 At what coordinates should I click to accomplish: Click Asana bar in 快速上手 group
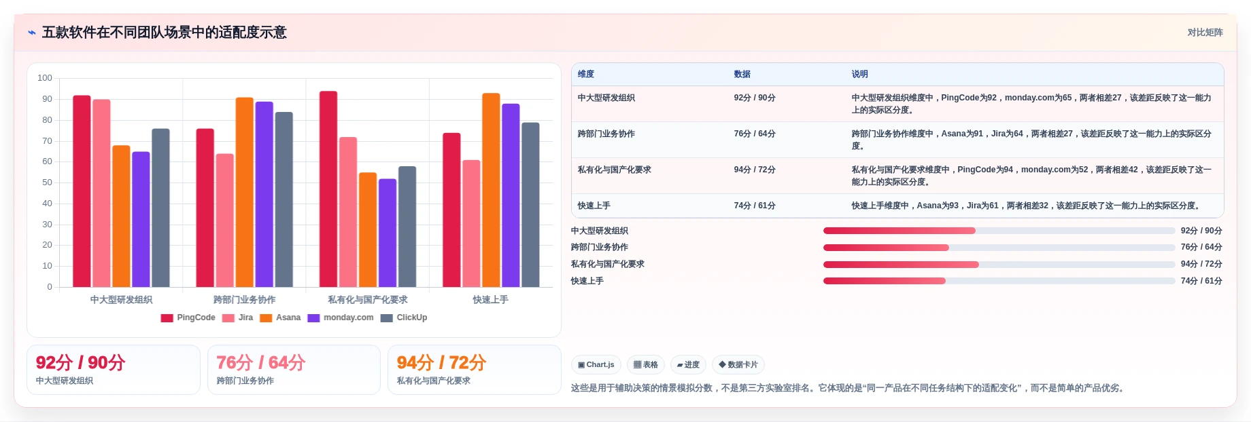(x=491, y=190)
